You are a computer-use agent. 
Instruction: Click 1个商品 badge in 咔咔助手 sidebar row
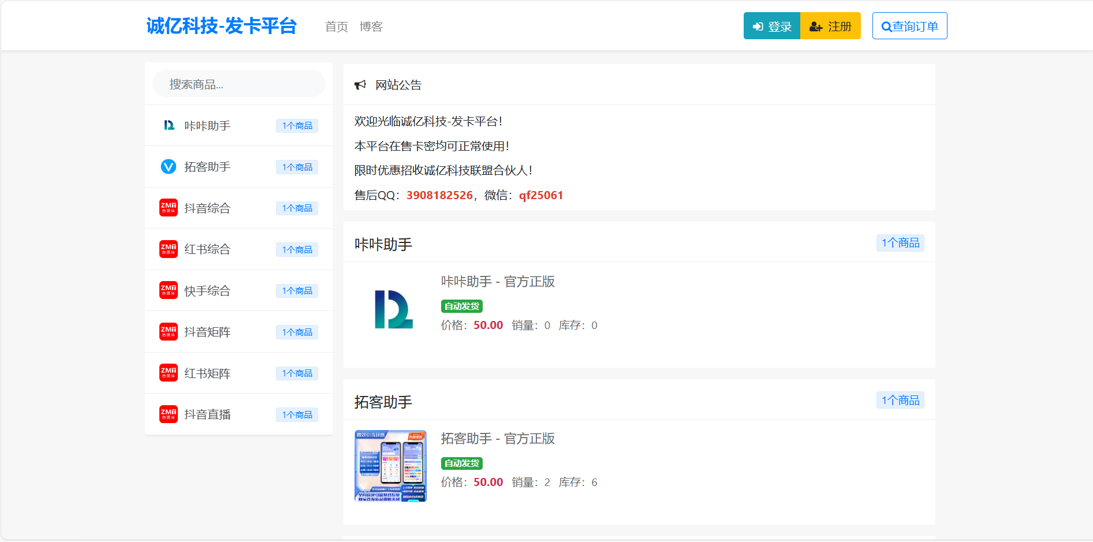coord(297,126)
